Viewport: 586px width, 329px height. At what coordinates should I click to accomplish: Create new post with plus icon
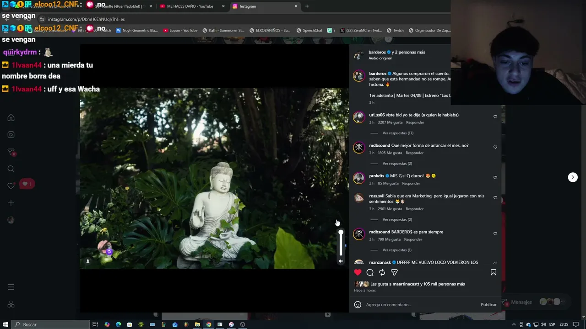pyautogui.click(x=11, y=203)
